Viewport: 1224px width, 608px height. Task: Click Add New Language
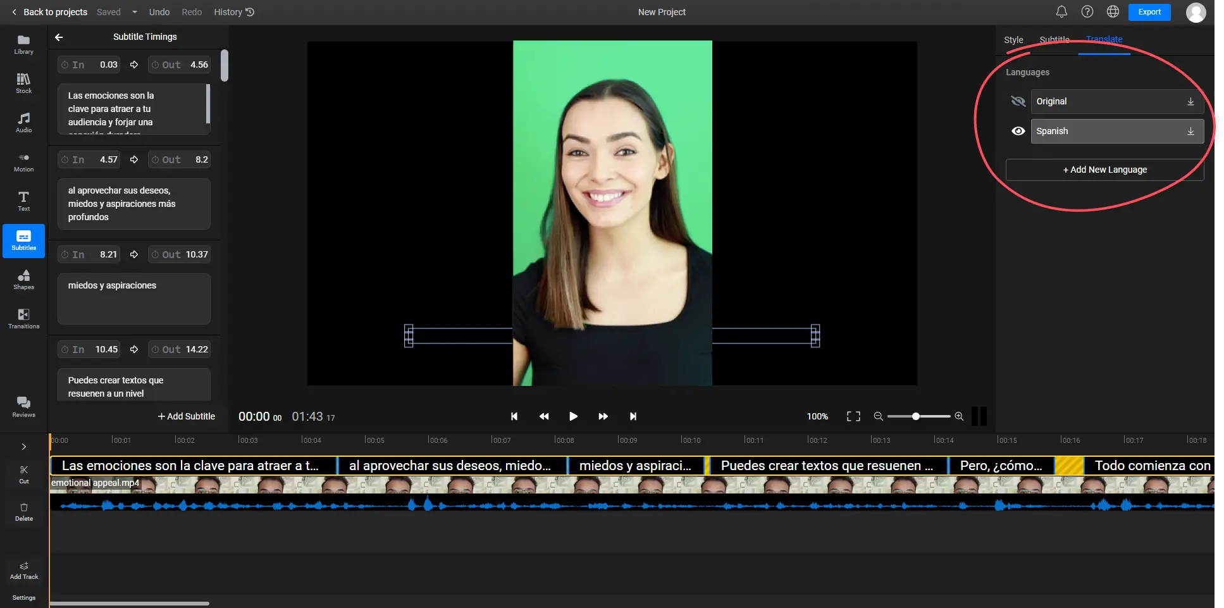[1104, 170]
